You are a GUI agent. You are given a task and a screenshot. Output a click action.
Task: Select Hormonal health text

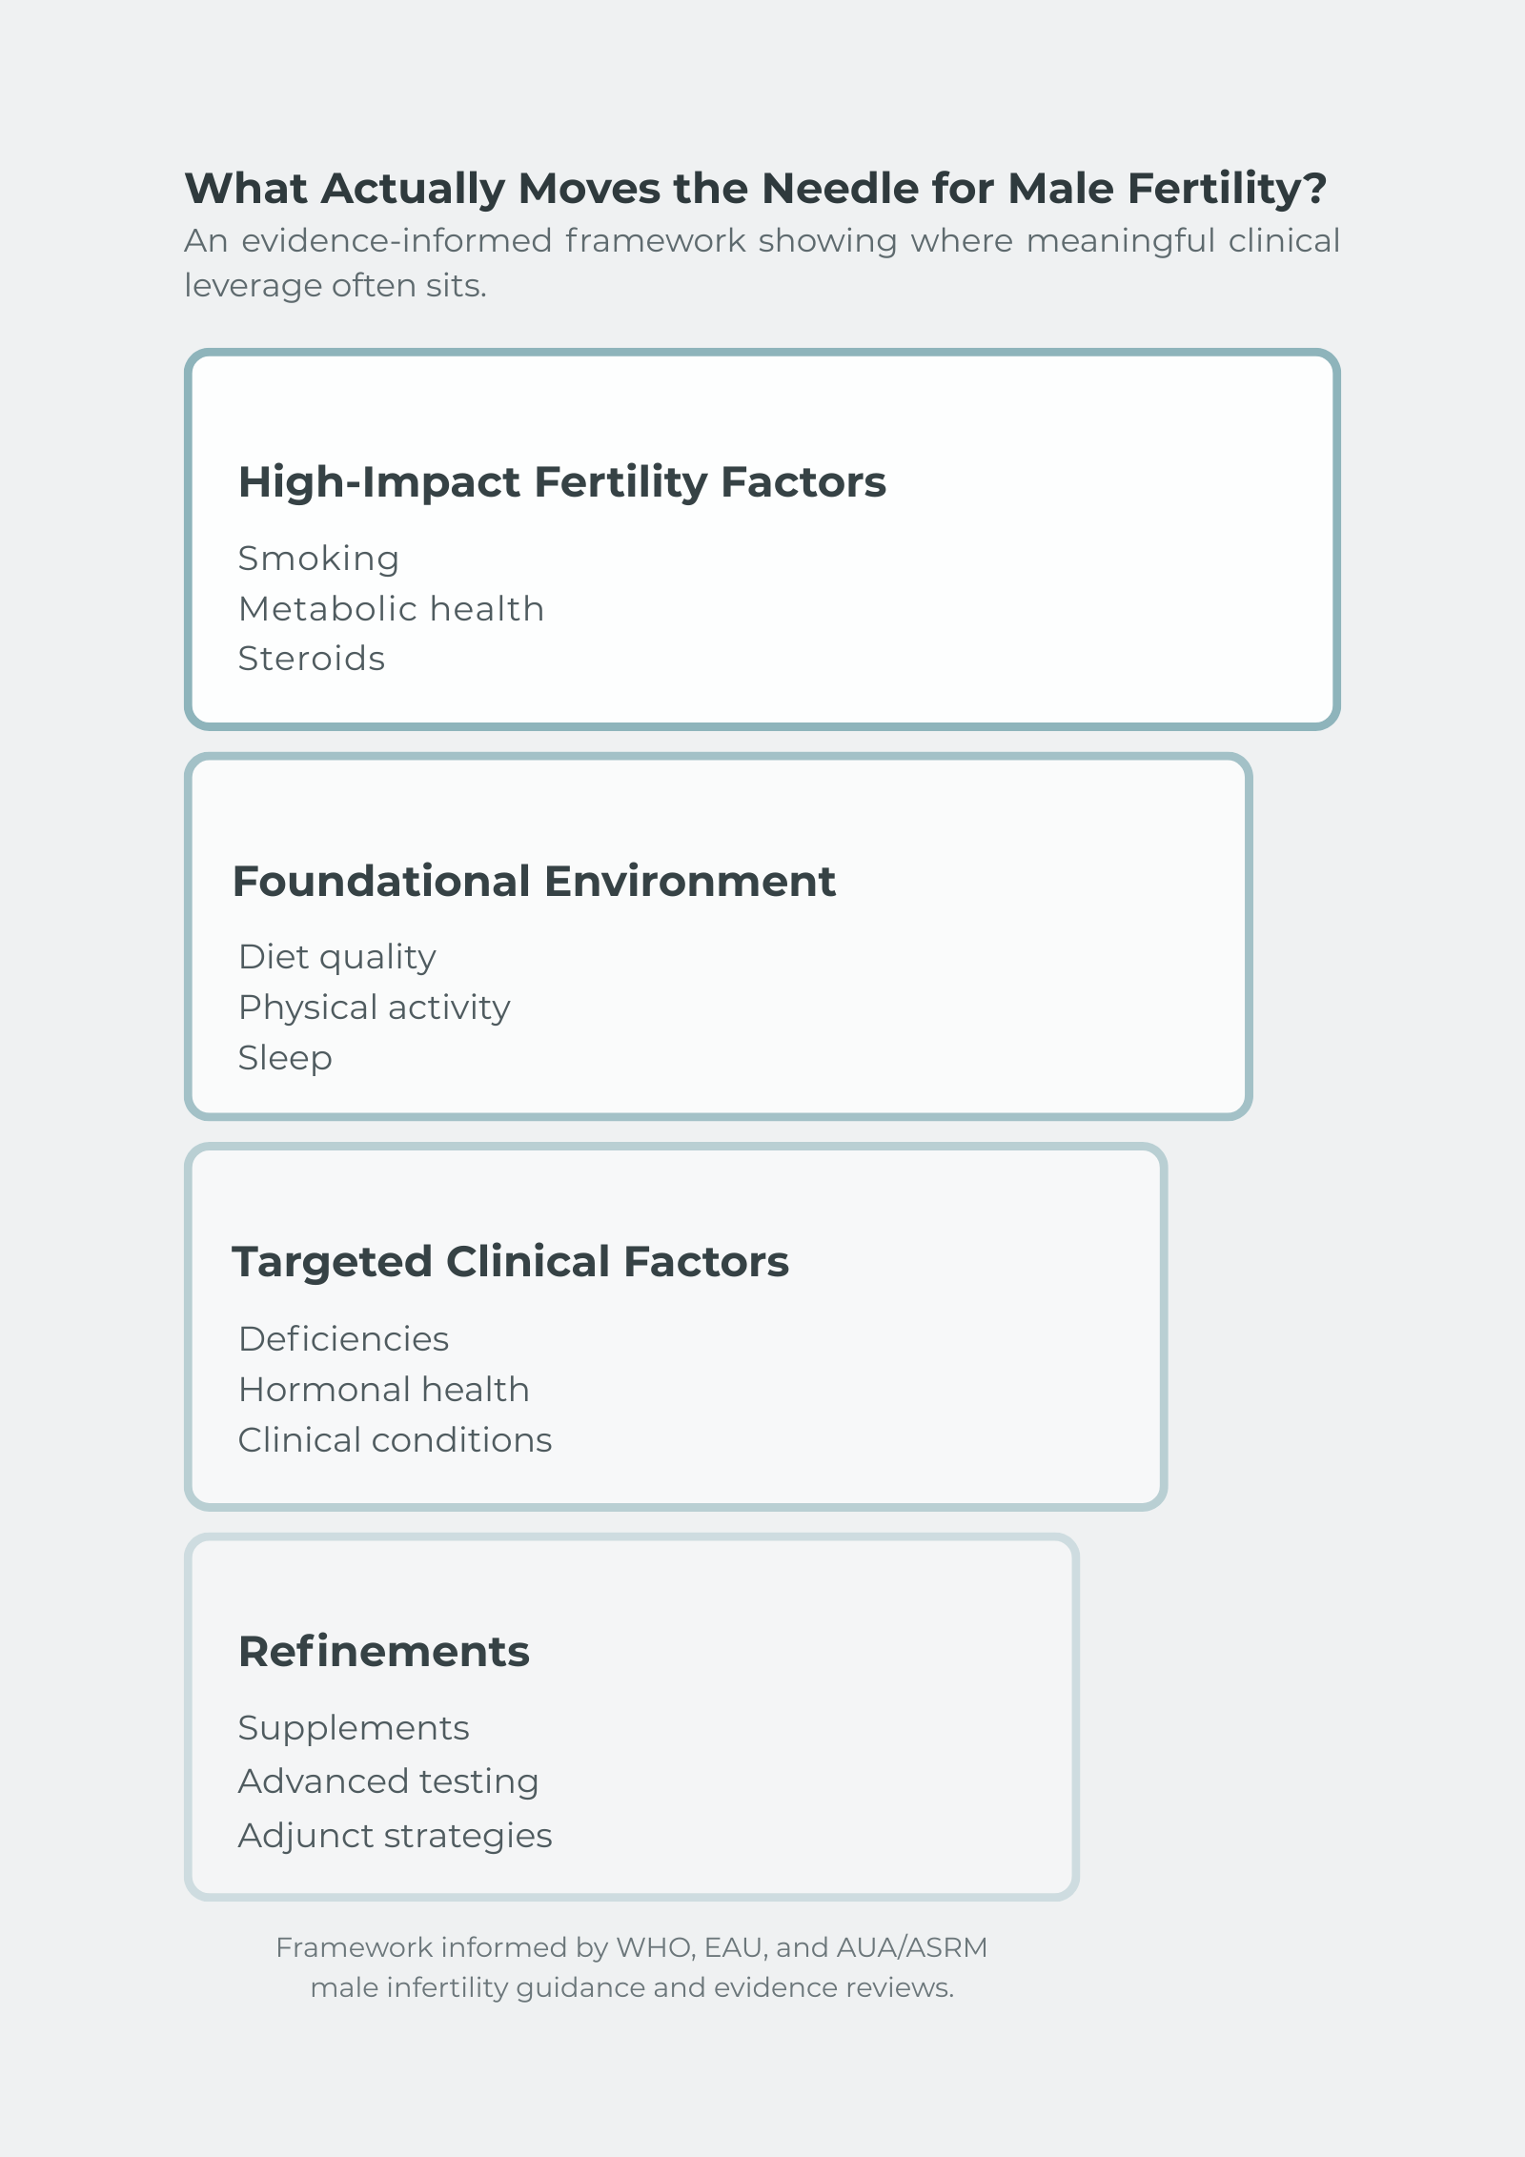pyautogui.click(x=383, y=1390)
